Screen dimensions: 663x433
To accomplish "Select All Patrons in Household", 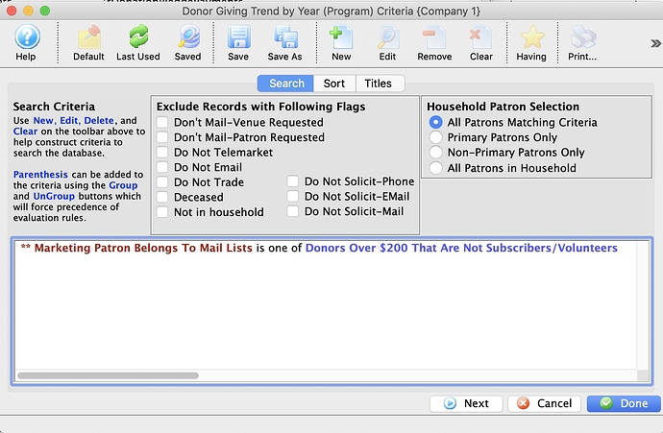I will (x=436, y=168).
